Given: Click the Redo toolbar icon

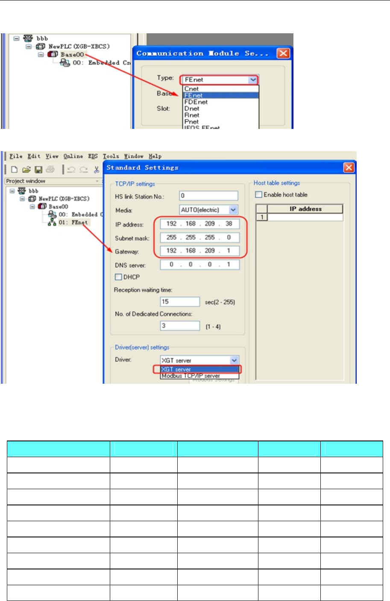Looking at the screenshot, I should (84, 169).
